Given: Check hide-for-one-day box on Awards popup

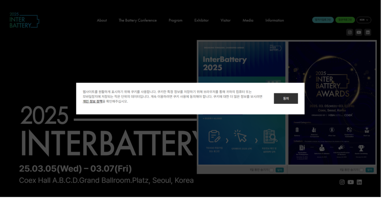Looking at the screenshot, I should tap(361, 170).
